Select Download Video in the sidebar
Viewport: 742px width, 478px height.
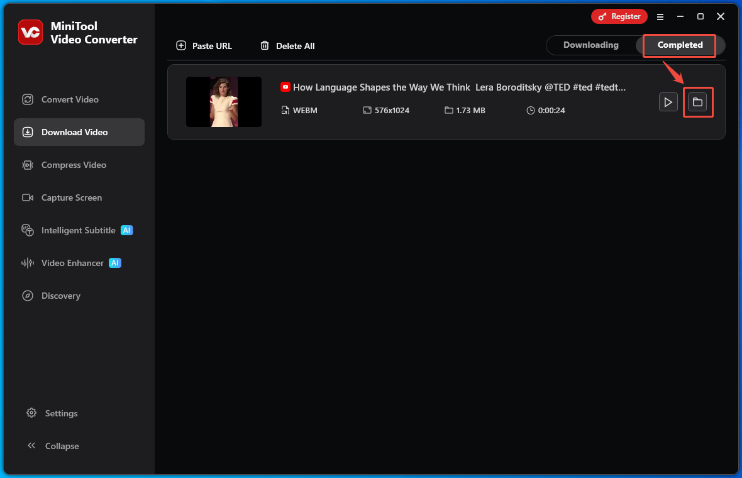point(79,132)
